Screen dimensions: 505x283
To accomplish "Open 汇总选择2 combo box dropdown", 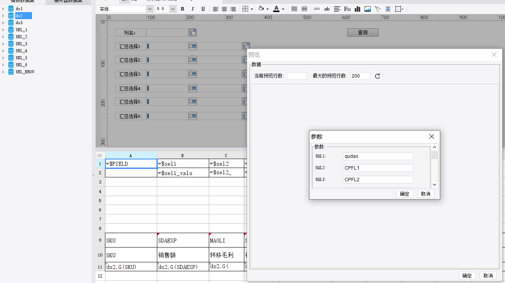I will [193, 60].
